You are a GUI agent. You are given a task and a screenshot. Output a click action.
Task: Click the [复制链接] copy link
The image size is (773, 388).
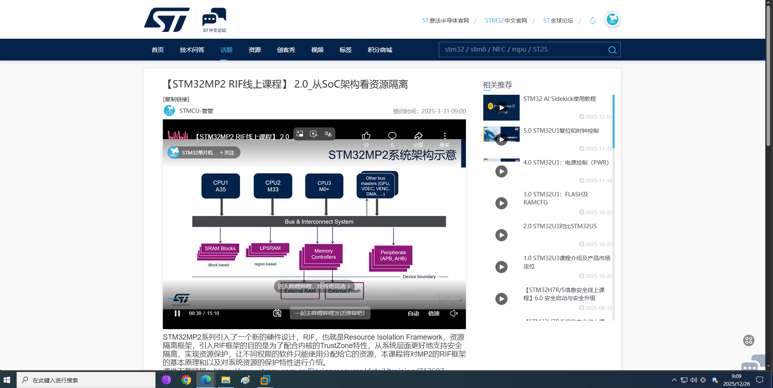pos(176,99)
